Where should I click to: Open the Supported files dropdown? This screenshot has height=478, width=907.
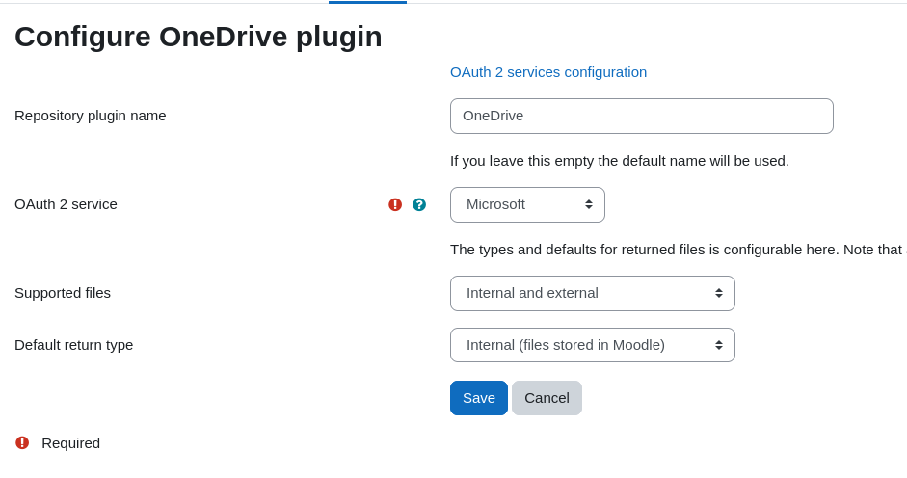click(593, 293)
